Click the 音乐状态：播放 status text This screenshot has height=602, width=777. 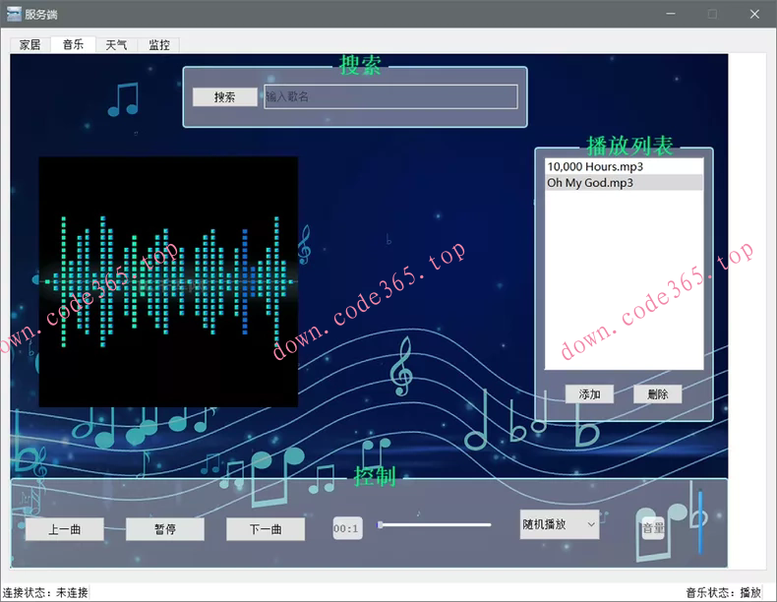(x=724, y=592)
